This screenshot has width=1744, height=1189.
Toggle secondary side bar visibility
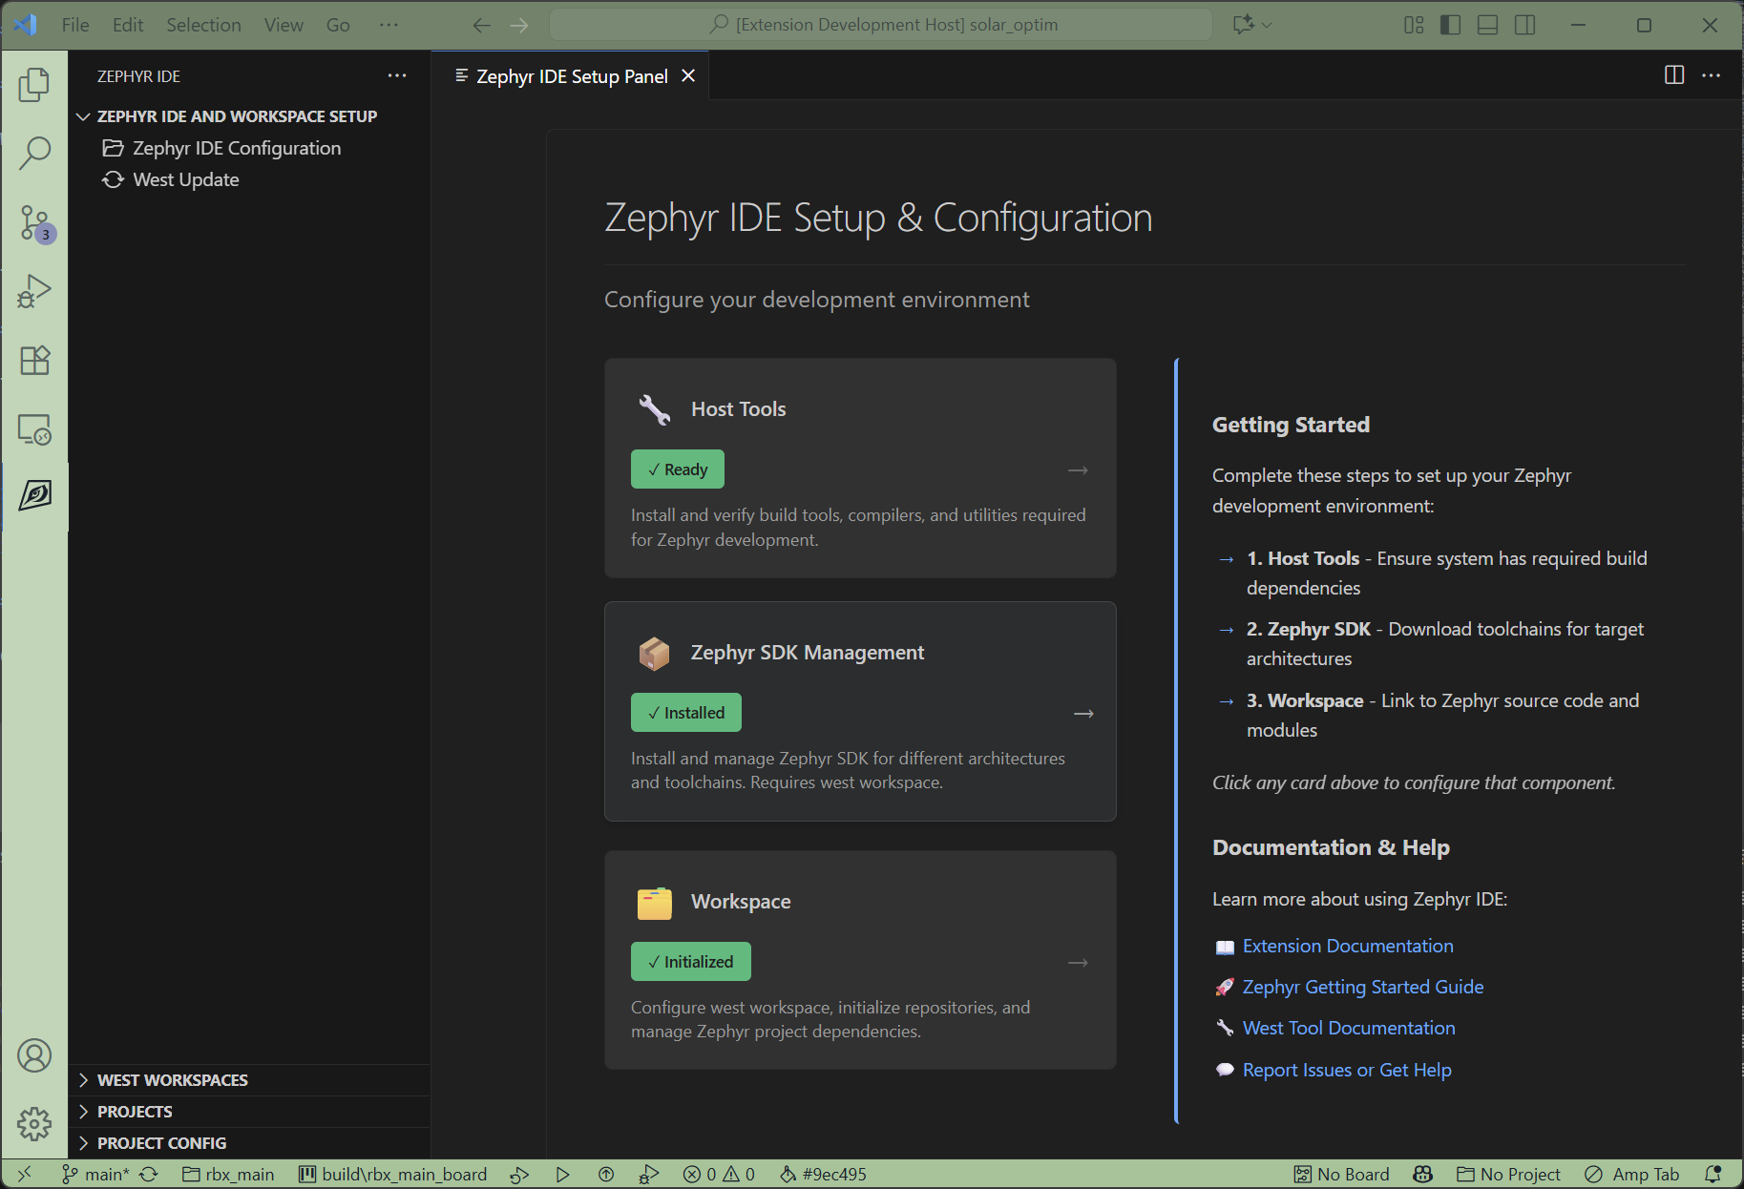(x=1524, y=25)
